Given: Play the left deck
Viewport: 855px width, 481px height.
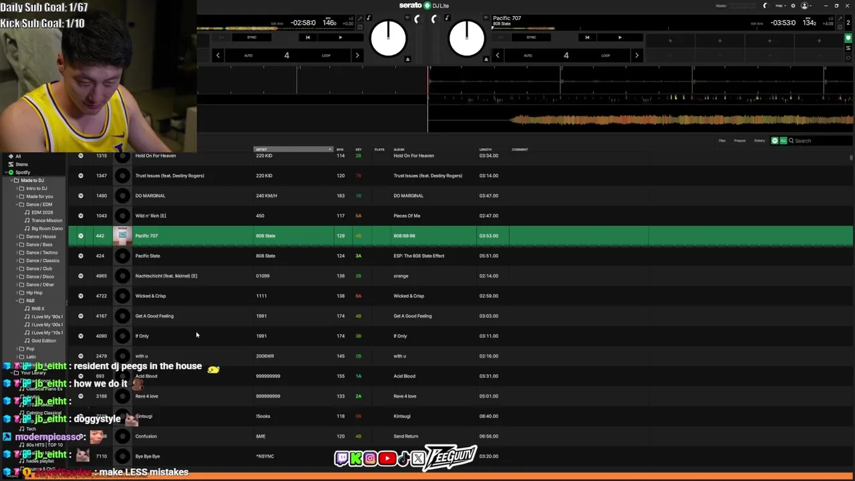Looking at the screenshot, I should (x=340, y=37).
